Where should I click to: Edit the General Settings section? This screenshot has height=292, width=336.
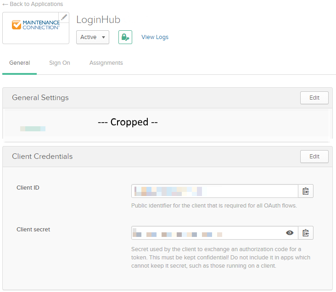coord(314,98)
